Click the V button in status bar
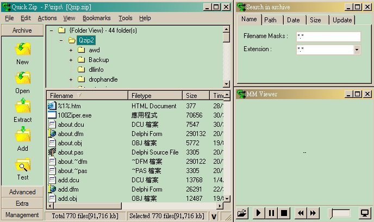Image resolution: width=374 pixels, height=222 pixels. point(214,216)
